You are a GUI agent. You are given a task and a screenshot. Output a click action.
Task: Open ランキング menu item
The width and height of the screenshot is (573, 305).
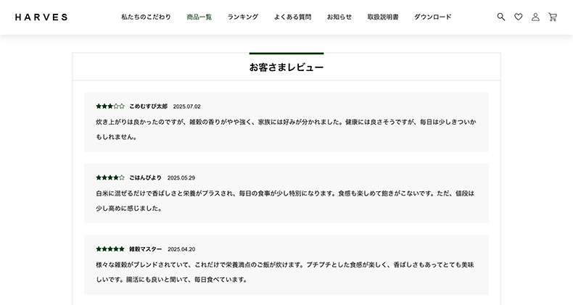[243, 17]
